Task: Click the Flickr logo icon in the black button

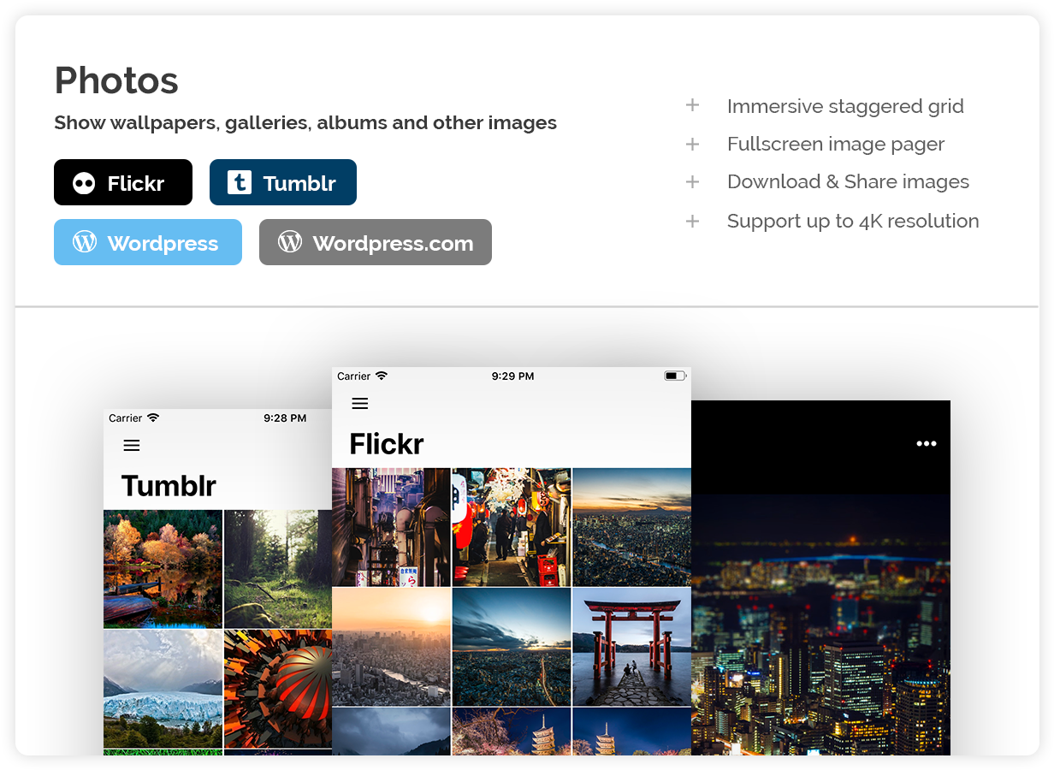Action: point(84,183)
